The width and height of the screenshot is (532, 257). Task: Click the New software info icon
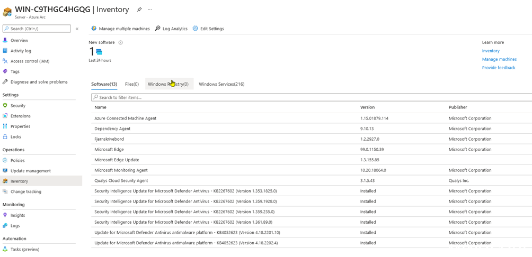(x=120, y=43)
